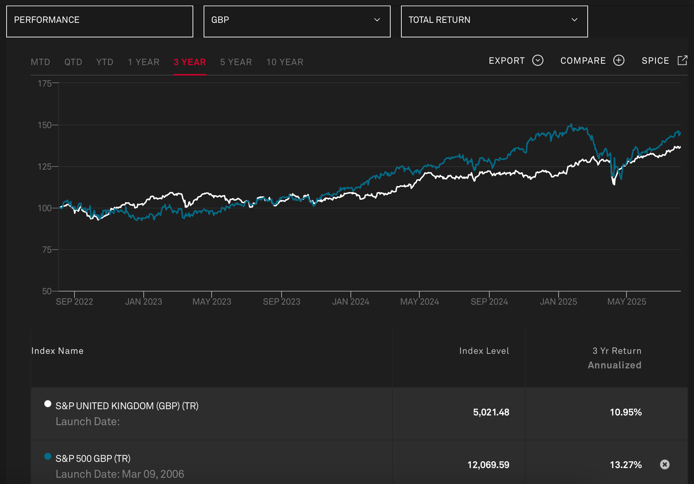
Task: Click the COMPARE text button
Action: click(x=583, y=61)
